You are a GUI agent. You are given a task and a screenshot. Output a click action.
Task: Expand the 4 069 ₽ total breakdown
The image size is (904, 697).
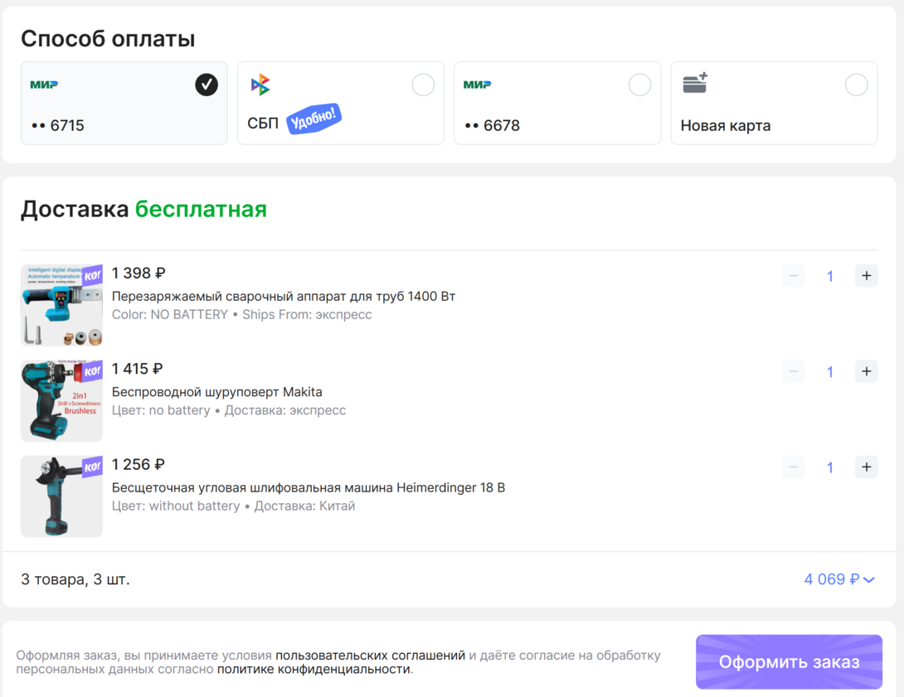(839, 579)
